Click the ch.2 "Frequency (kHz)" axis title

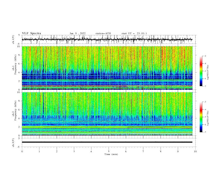click(x=16, y=110)
